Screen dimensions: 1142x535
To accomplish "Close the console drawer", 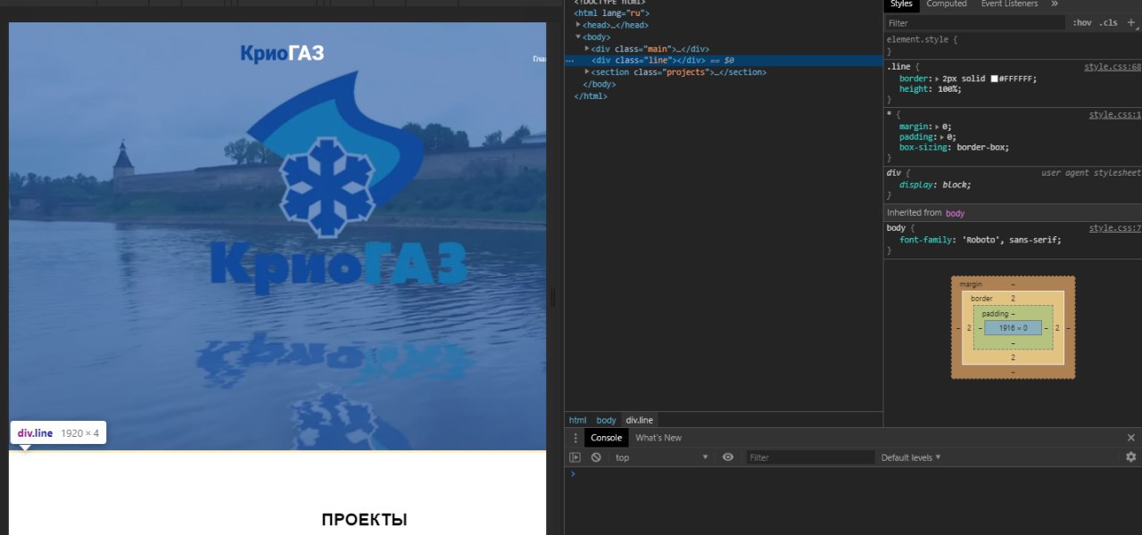I will 1131,438.
